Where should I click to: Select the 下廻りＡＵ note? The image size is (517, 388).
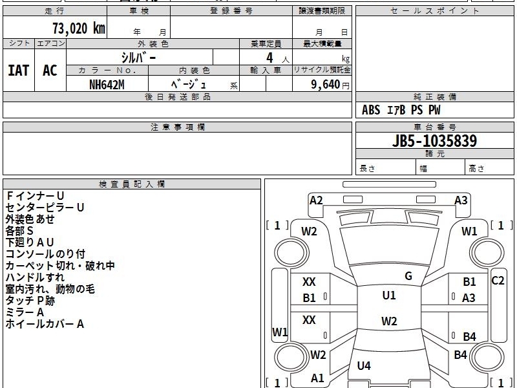pos(30,242)
